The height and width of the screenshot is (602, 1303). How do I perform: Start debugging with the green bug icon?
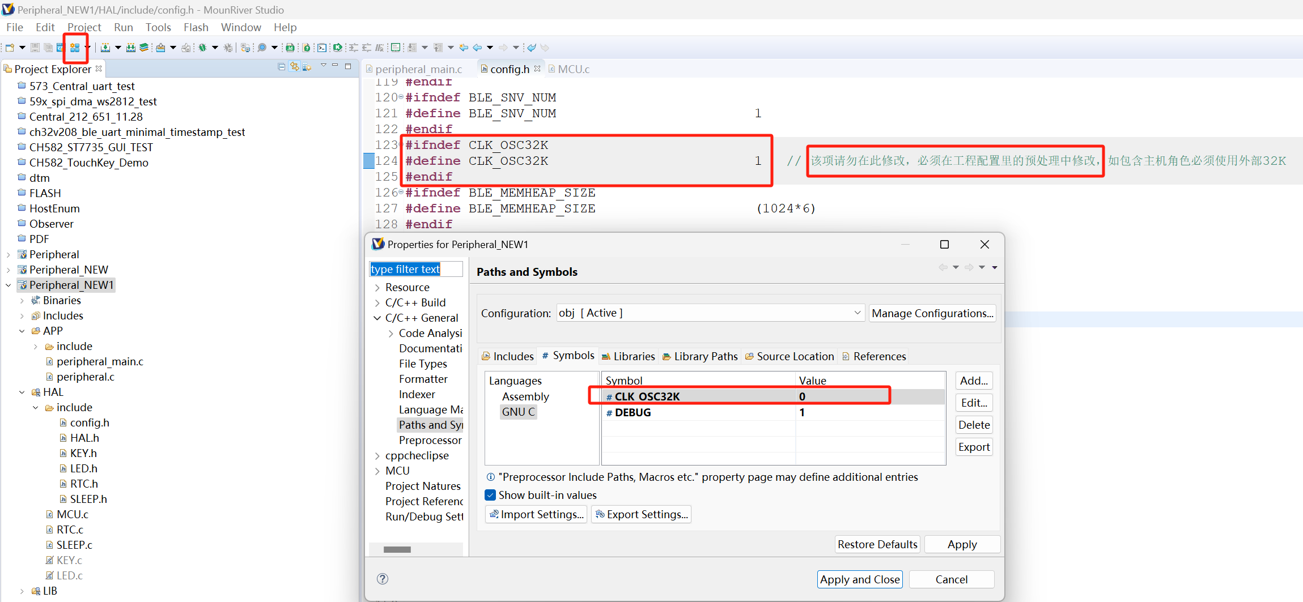point(202,48)
